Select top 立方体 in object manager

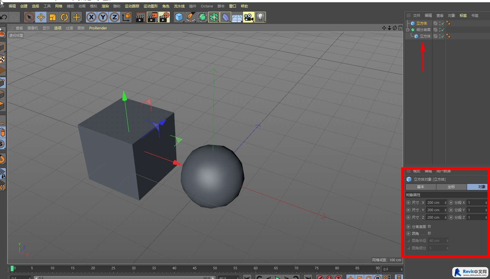[x=422, y=23]
